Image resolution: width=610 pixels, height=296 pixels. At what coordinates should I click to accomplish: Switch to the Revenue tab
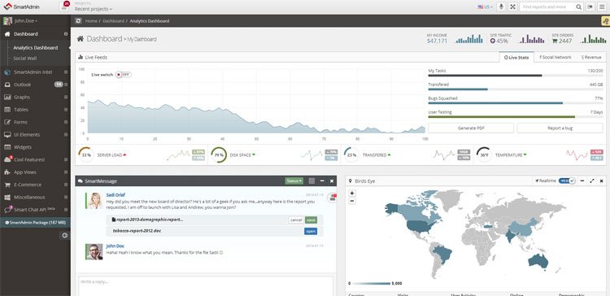pyautogui.click(x=591, y=57)
